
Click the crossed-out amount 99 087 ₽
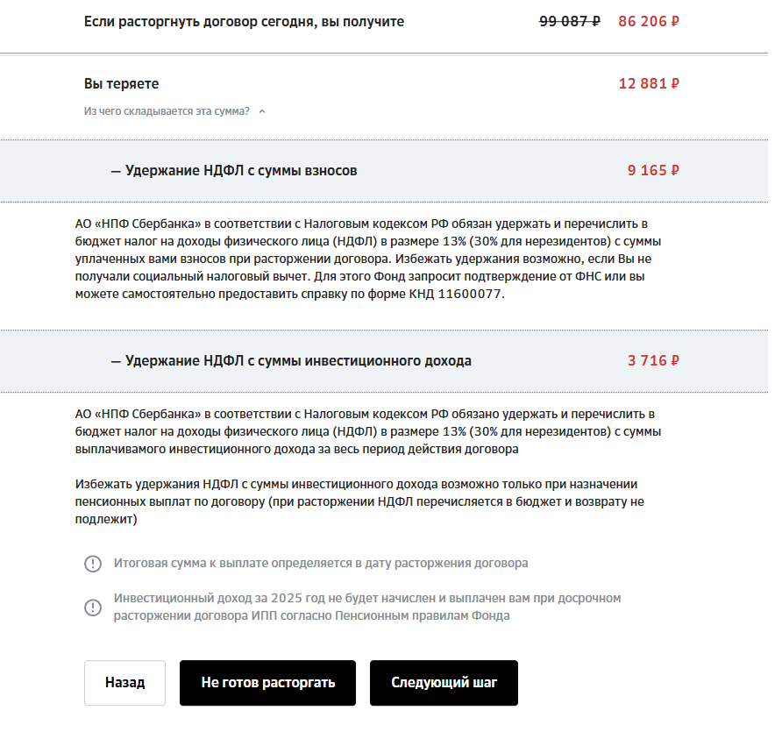pos(570,21)
